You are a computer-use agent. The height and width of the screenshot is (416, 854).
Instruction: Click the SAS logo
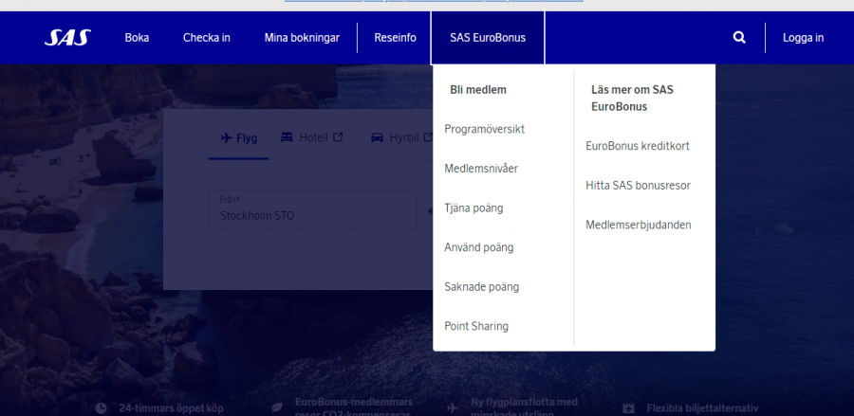click(65, 38)
